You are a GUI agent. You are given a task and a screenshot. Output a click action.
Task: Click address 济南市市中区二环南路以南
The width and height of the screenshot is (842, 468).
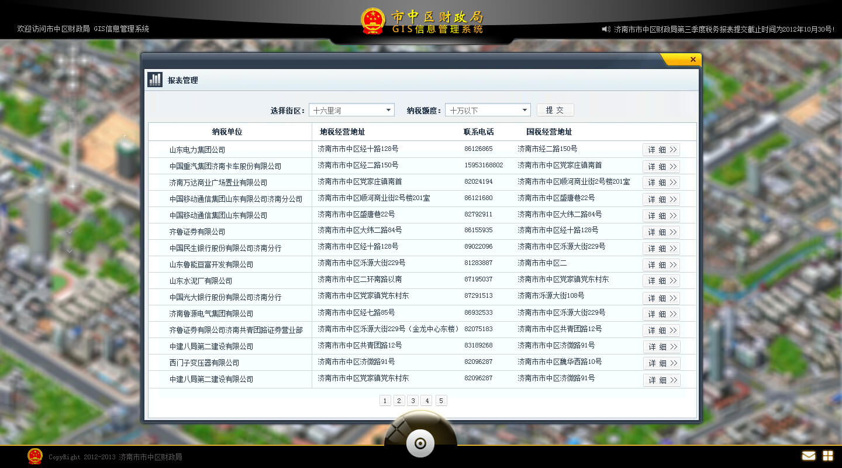360,280
